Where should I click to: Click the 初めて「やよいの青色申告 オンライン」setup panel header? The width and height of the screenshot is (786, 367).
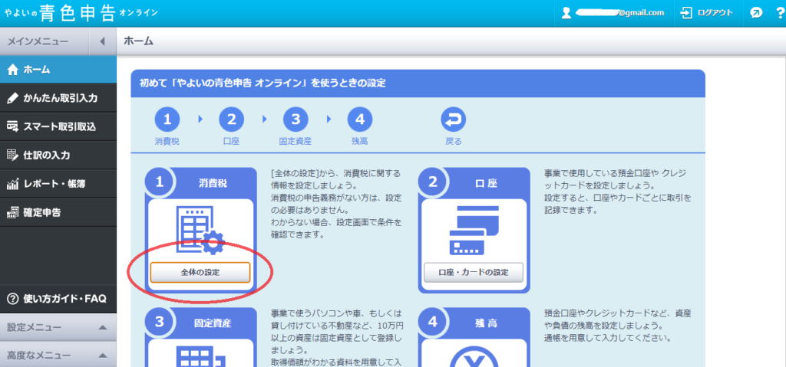[x=418, y=83]
